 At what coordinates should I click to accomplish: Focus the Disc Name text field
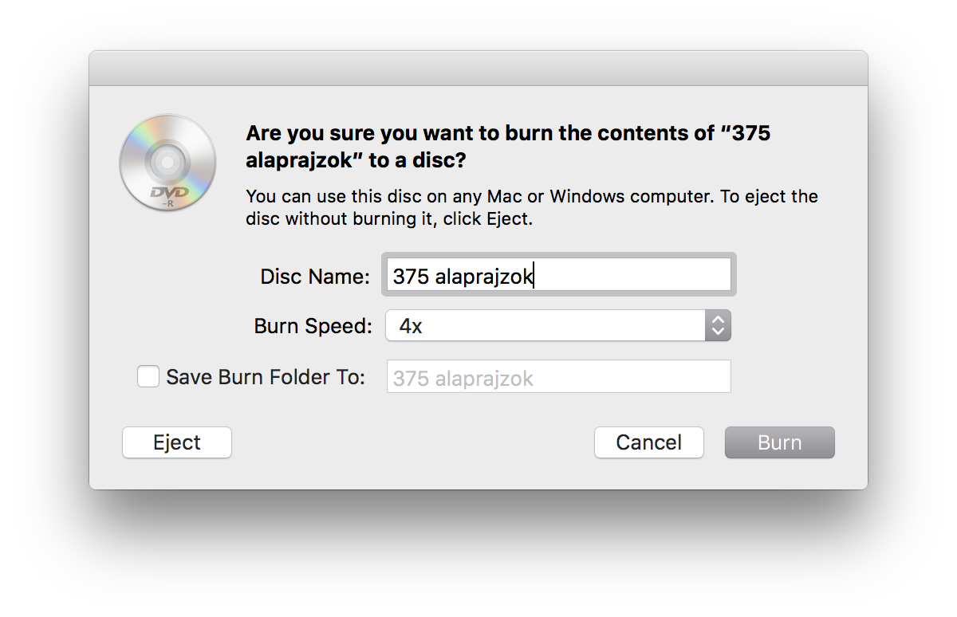[558, 275]
